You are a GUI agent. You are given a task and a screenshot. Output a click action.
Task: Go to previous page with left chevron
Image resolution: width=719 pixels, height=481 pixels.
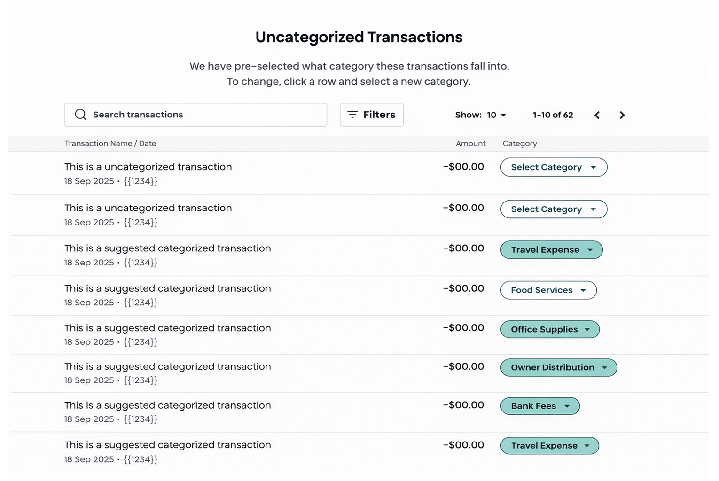[597, 115]
